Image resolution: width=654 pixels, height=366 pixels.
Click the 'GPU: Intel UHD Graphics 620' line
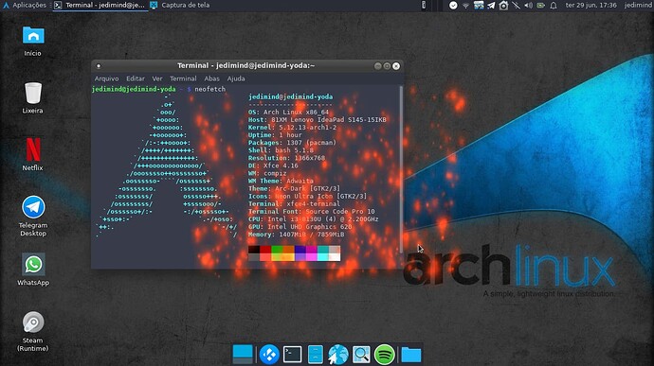pyautogui.click(x=300, y=227)
